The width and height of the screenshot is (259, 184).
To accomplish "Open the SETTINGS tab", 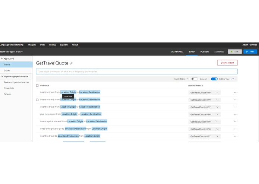I will 219,52.
